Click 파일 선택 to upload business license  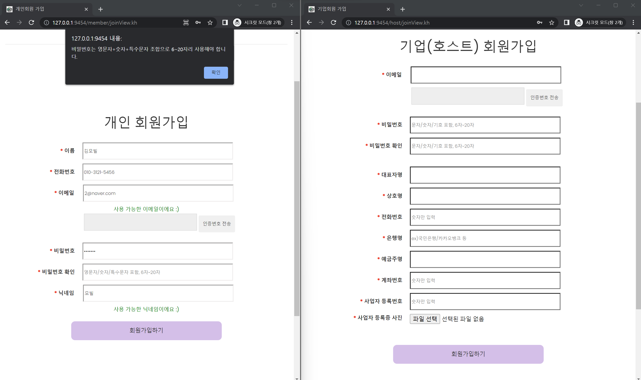click(x=425, y=319)
